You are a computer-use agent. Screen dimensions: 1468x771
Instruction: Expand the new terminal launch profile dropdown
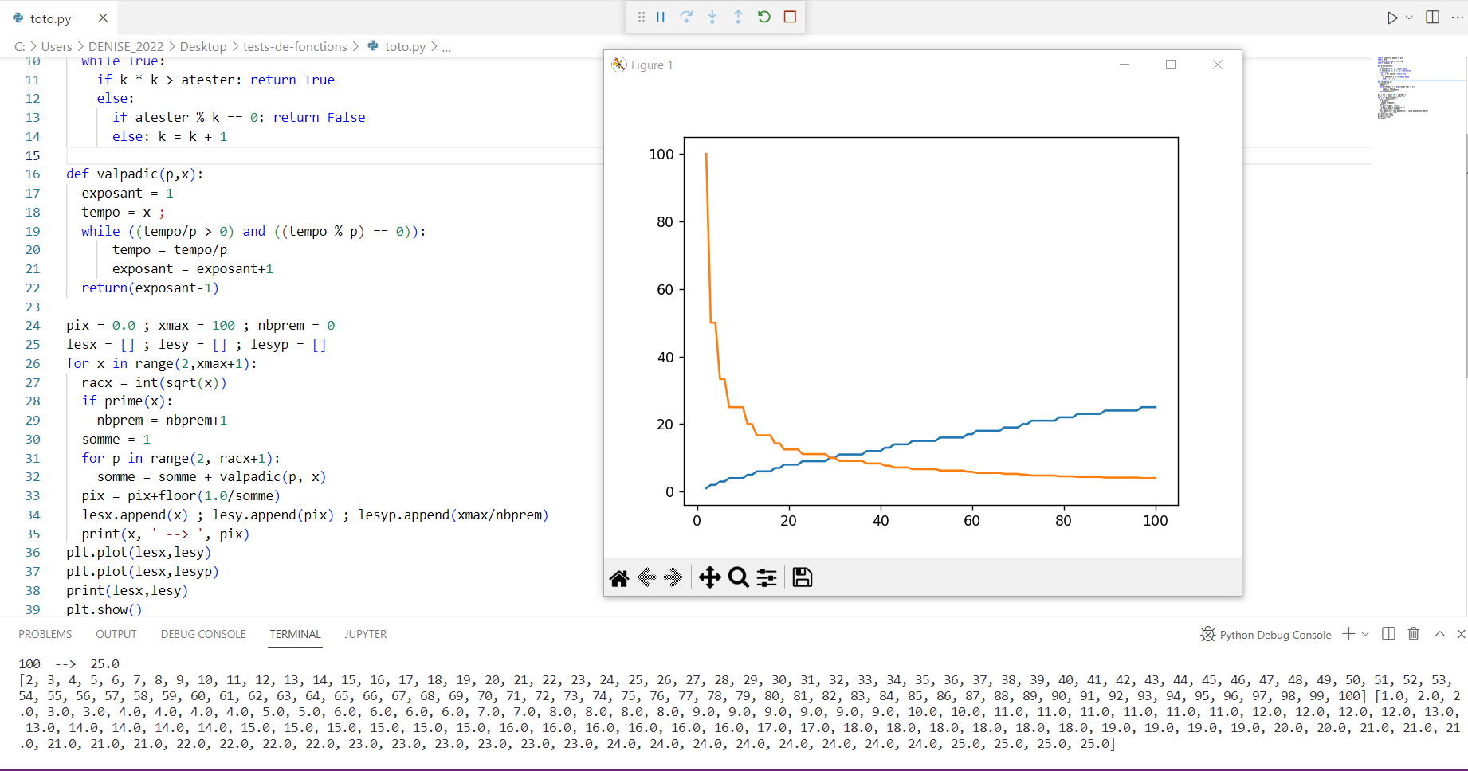pyautogui.click(x=1365, y=634)
